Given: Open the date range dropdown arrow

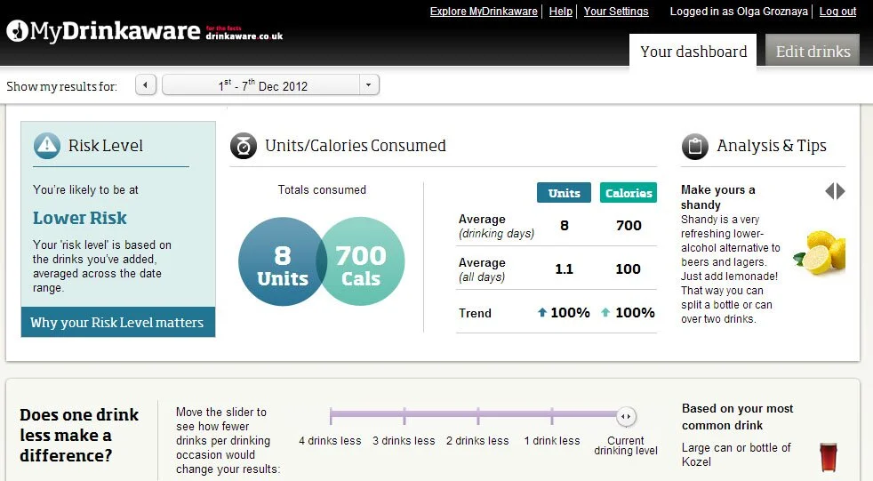Looking at the screenshot, I should [369, 85].
